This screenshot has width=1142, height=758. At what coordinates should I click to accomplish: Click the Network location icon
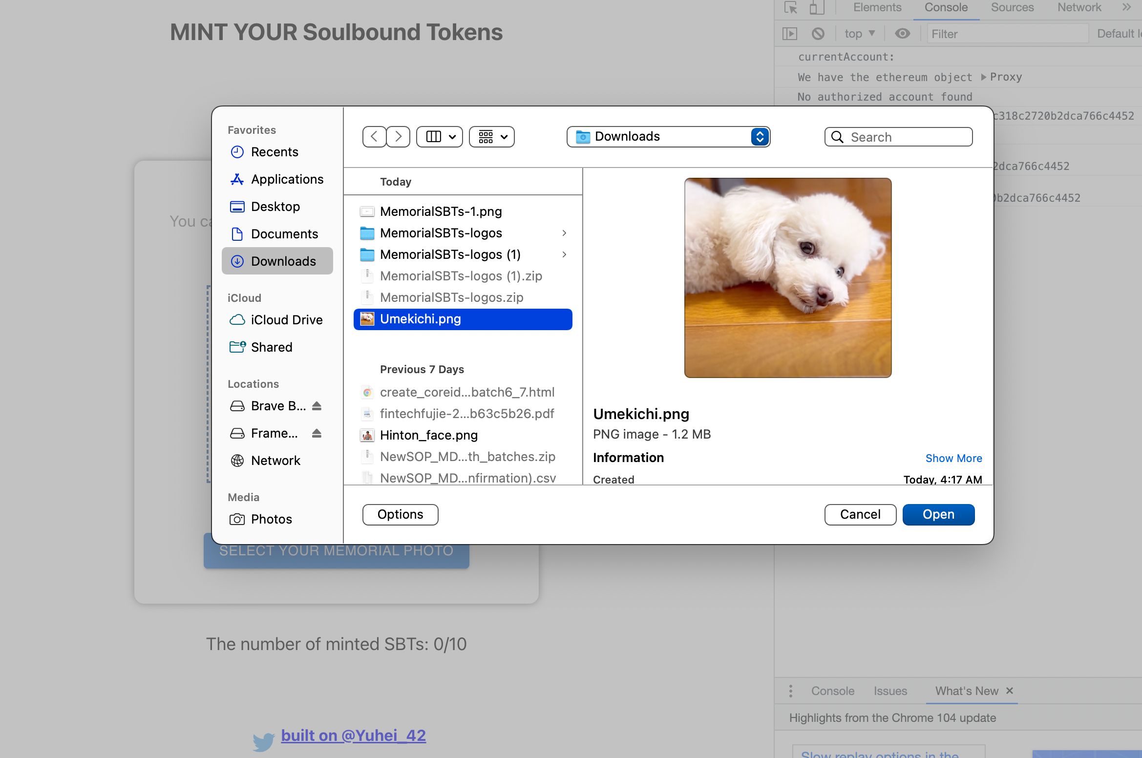[x=238, y=460]
